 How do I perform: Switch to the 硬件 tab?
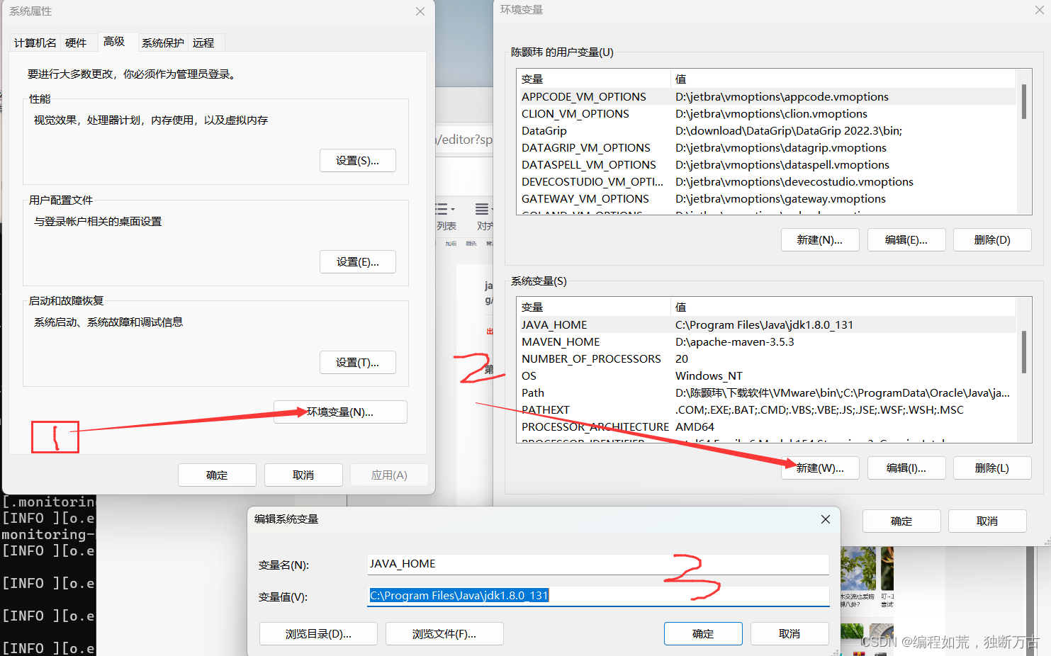(76, 43)
